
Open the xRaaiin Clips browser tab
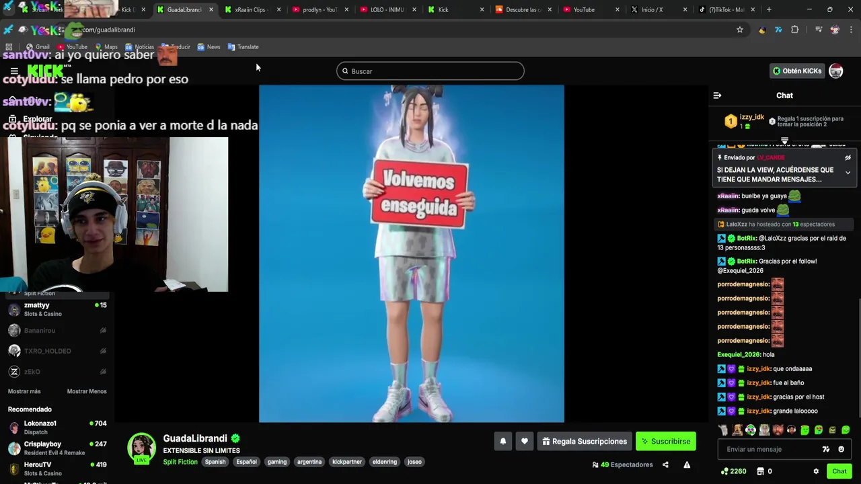pos(252,9)
